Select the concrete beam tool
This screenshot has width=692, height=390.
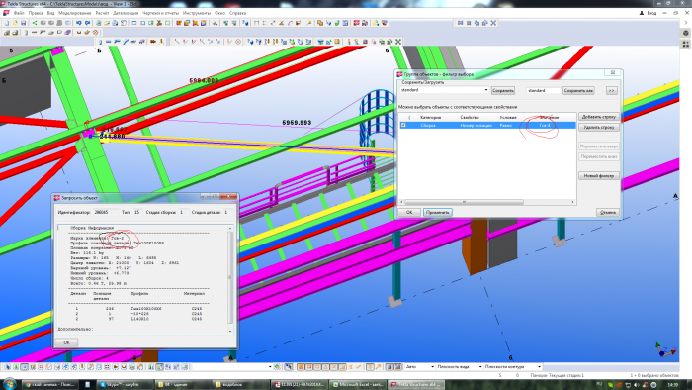point(34,33)
